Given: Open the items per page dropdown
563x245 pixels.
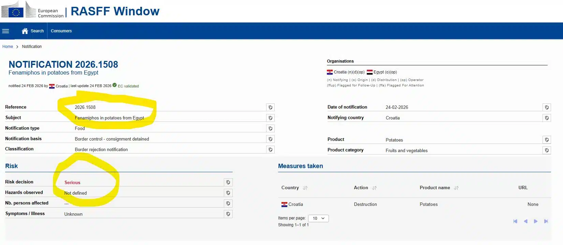Looking at the screenshot, I should coord(318,218).
